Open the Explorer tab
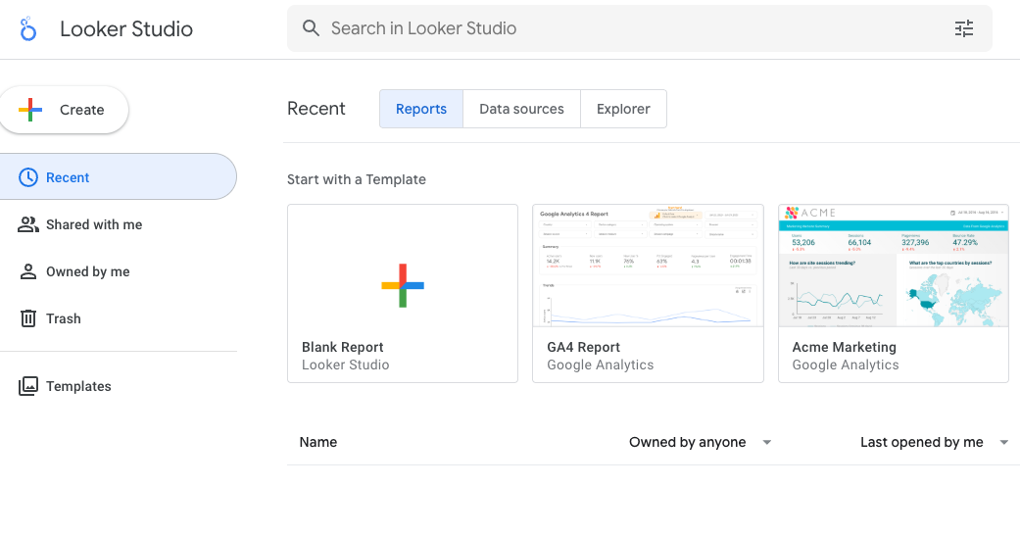 [623, 109]
